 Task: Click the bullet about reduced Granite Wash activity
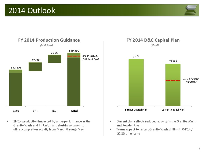(x=156, y=123)
